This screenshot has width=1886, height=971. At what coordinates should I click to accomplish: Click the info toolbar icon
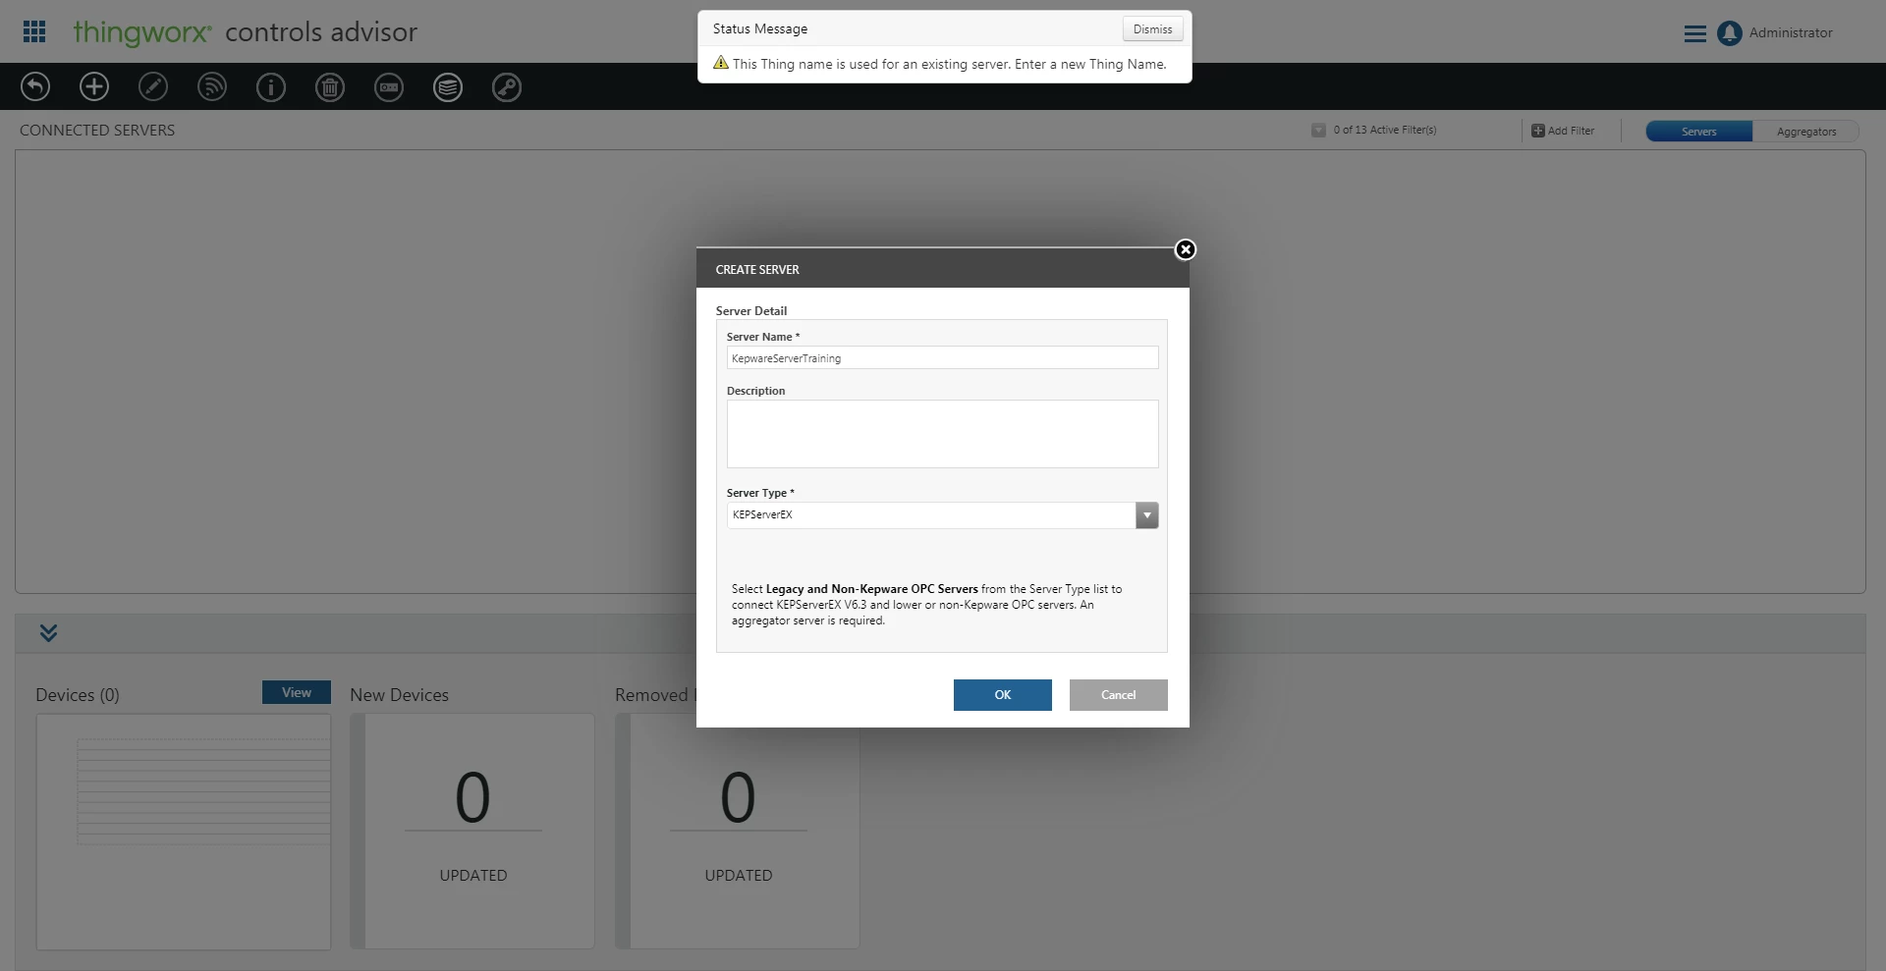(x=271, y=86)
